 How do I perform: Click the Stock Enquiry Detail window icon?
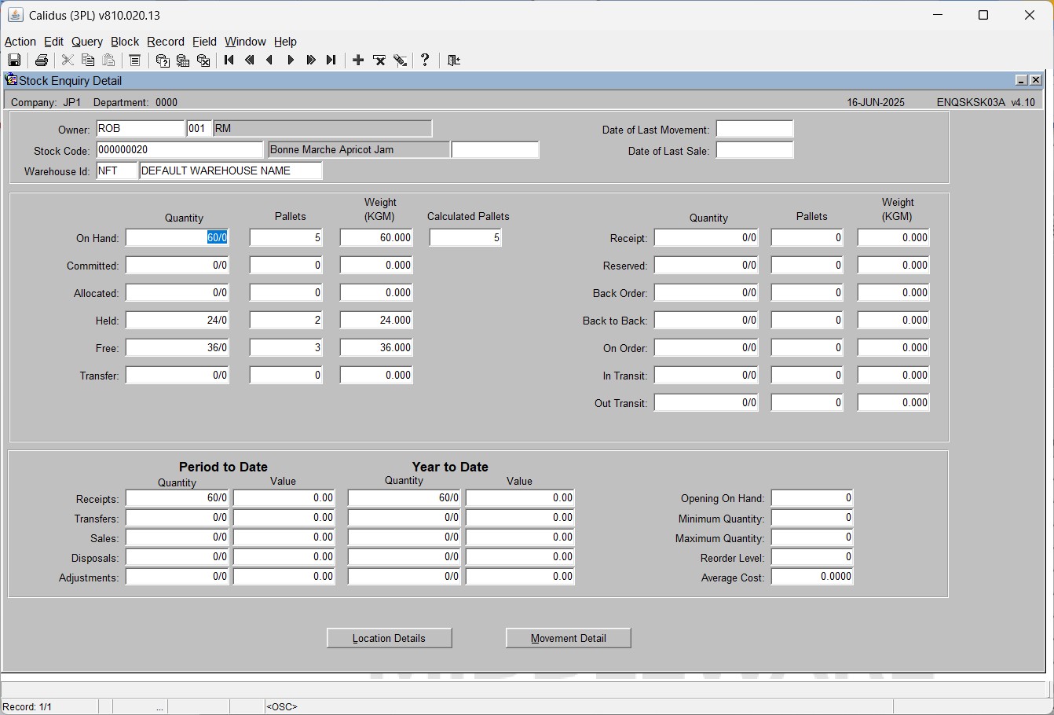tap(11, 79)
